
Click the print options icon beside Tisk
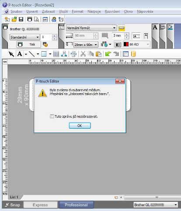(x=45, y=45)
